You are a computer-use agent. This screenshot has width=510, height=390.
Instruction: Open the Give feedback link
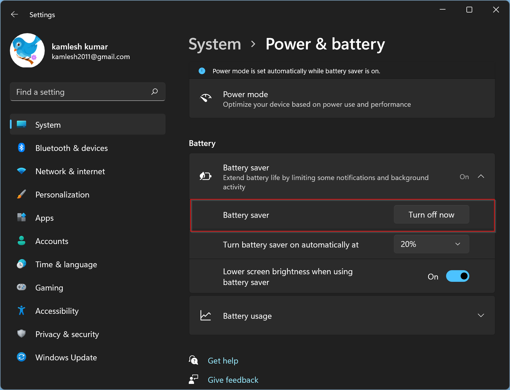233,380
